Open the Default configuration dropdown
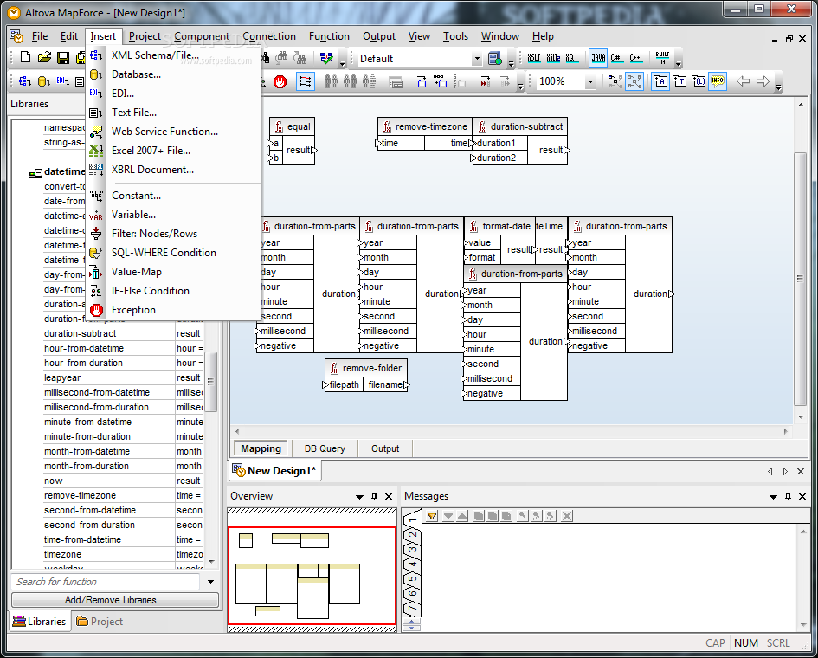818x658 pixels. (x=476, y=59)
